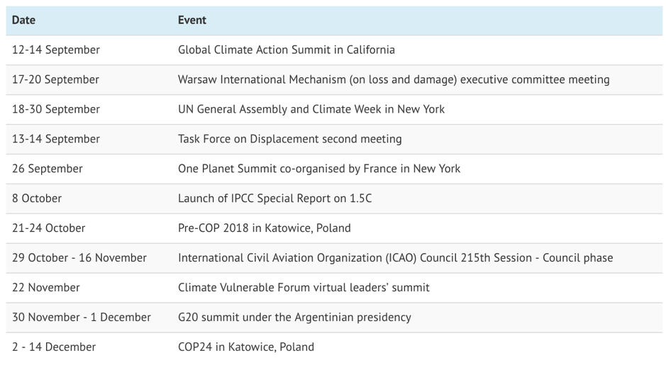The width and height of the screenshot is (666, 370).
Task: Click Climate Vulnerable Forum virtual leaders' summit
Action: 304,288
